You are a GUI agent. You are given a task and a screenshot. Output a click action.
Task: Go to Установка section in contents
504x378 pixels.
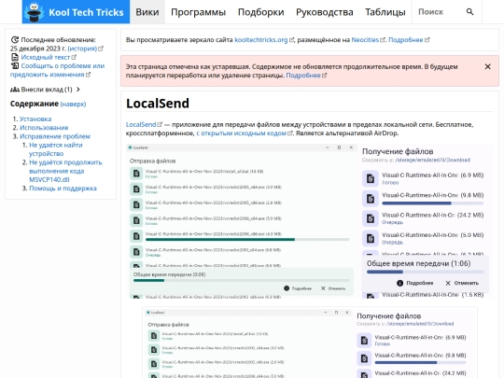35,119
